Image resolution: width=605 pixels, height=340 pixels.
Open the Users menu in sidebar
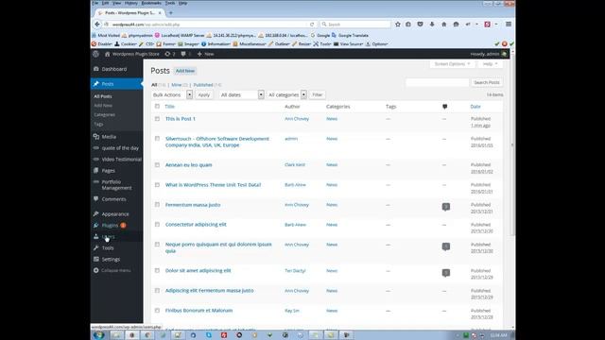[x=109, y=237]
